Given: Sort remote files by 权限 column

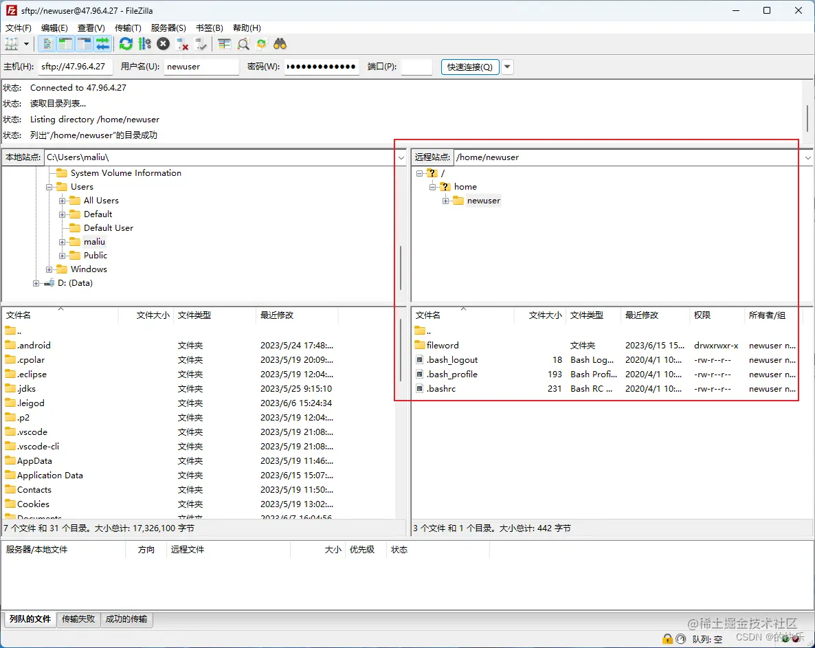Looking at the screenshot, I should click(x=717, y=315).
